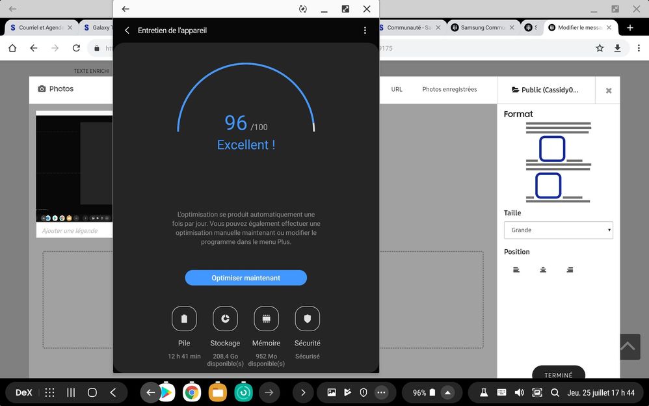This screenshot has width=649, height=406.
Task: Align image center in Position
Action: point(543,270)
